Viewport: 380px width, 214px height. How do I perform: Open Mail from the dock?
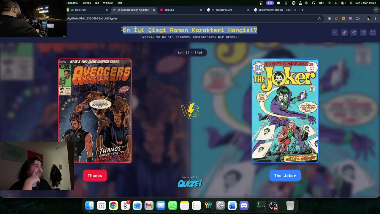tap(161, 205)
